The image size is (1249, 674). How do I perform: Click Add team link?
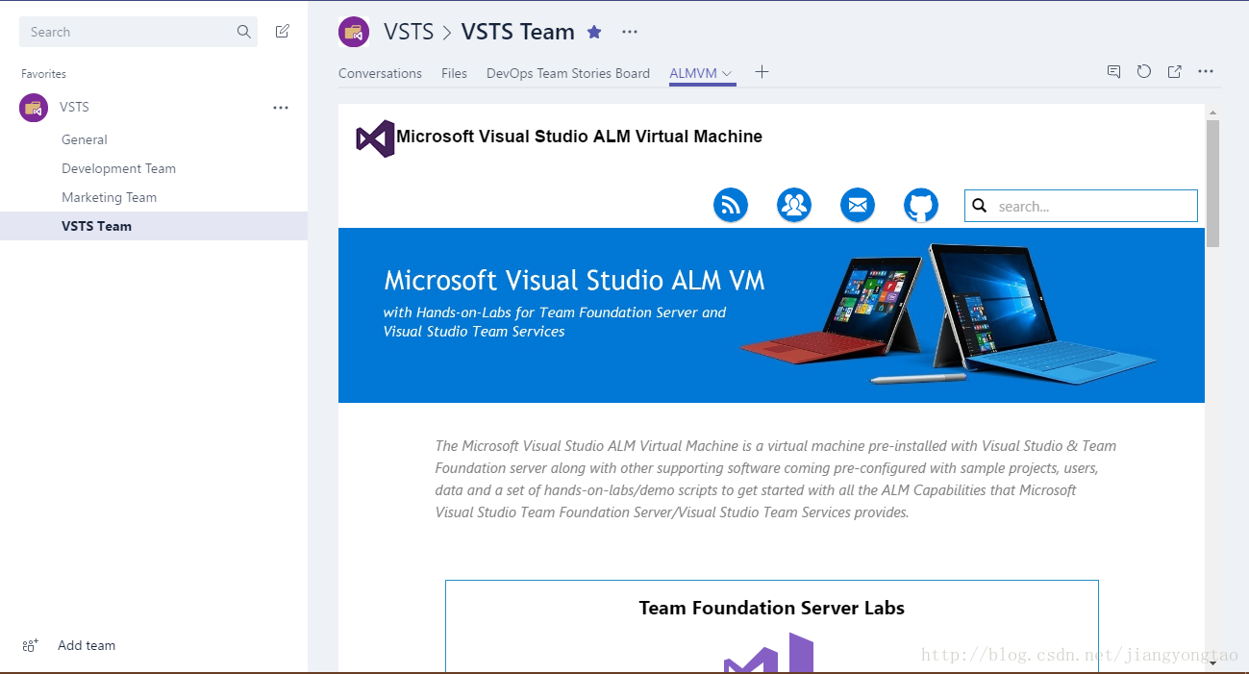pos(87,645)
